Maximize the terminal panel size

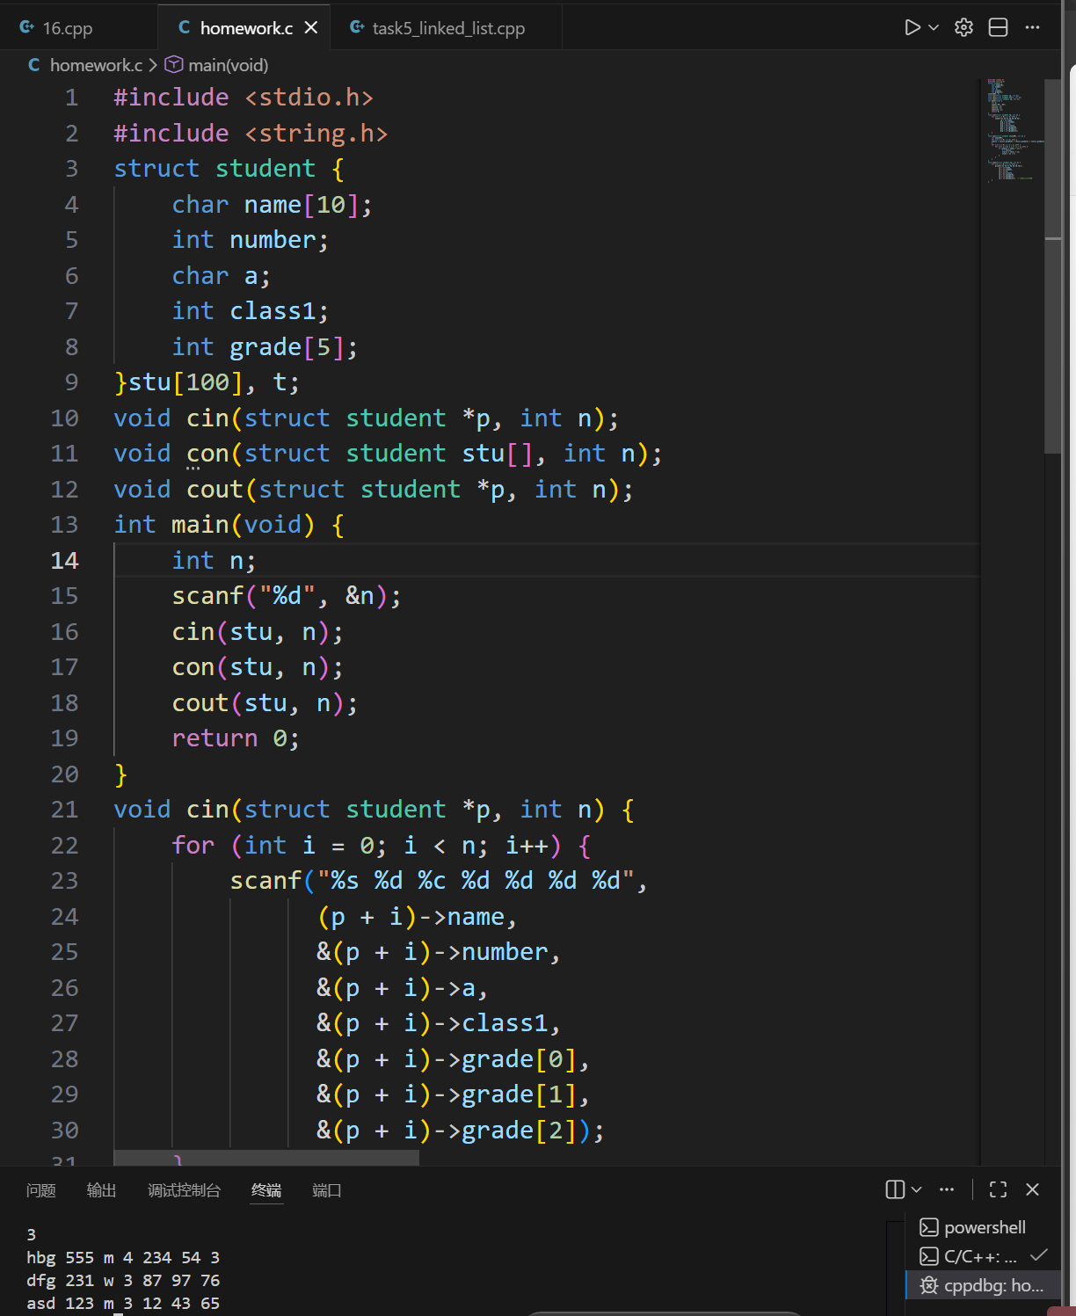(999, 1189)
